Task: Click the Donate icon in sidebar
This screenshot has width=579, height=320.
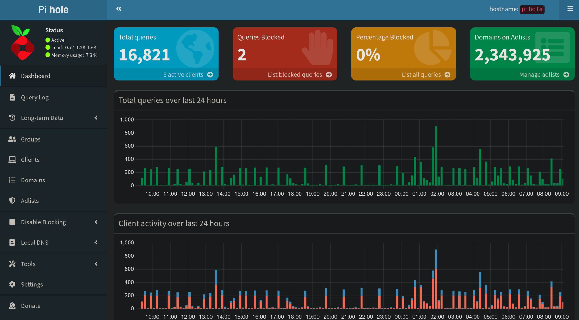Action: click(12, 306)
